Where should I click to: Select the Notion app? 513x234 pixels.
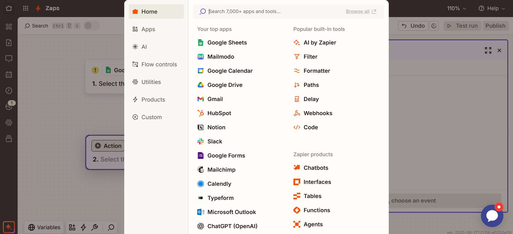[x=211, y=127]
